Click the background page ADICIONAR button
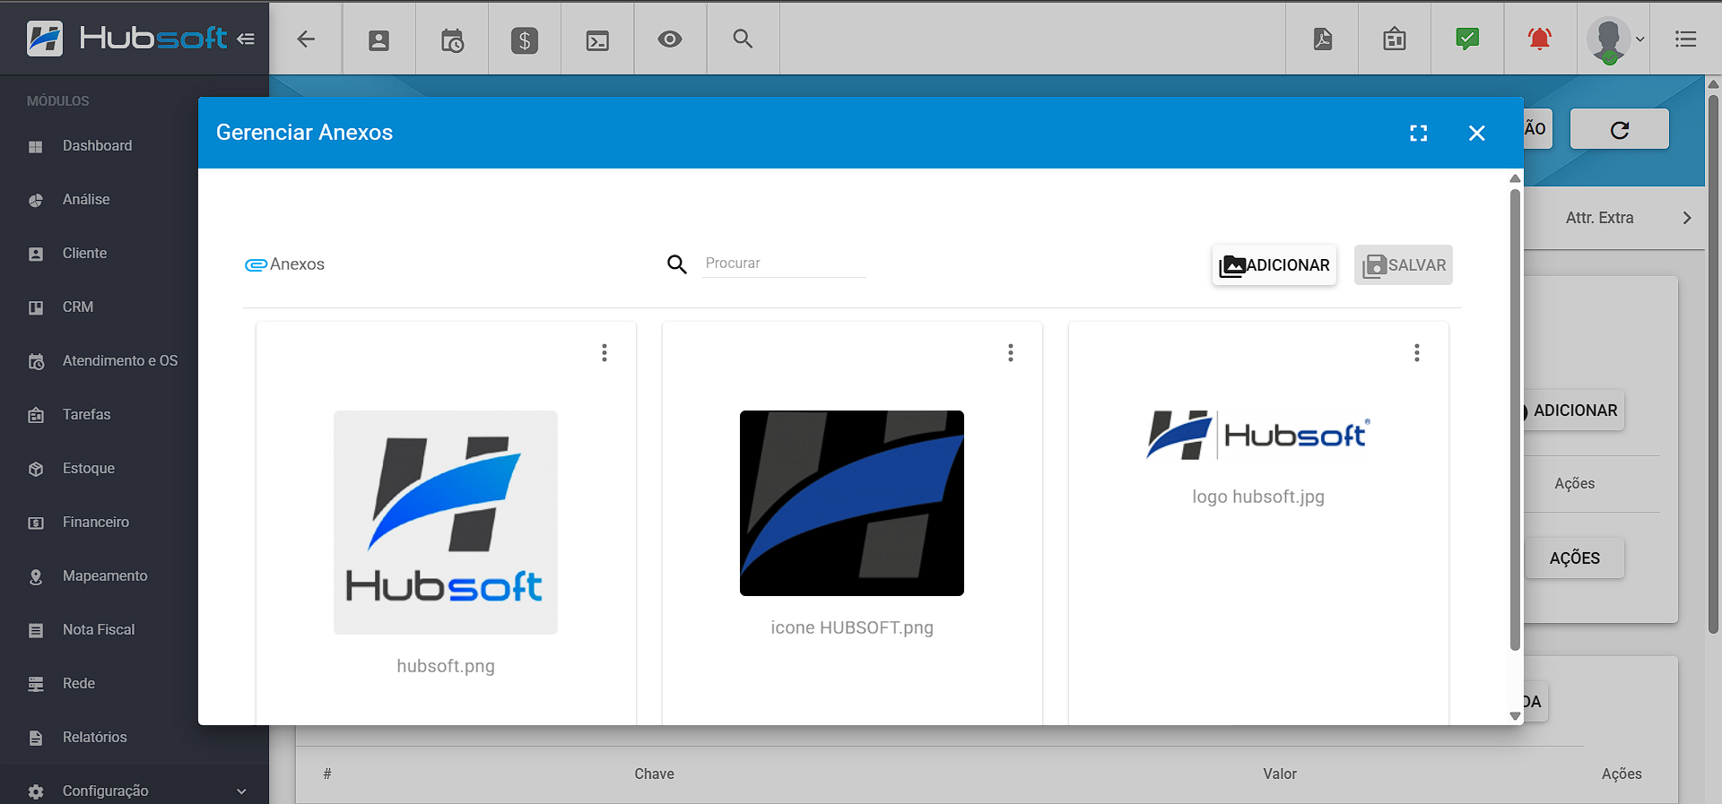The image size is (1722, 804). 1573,411
